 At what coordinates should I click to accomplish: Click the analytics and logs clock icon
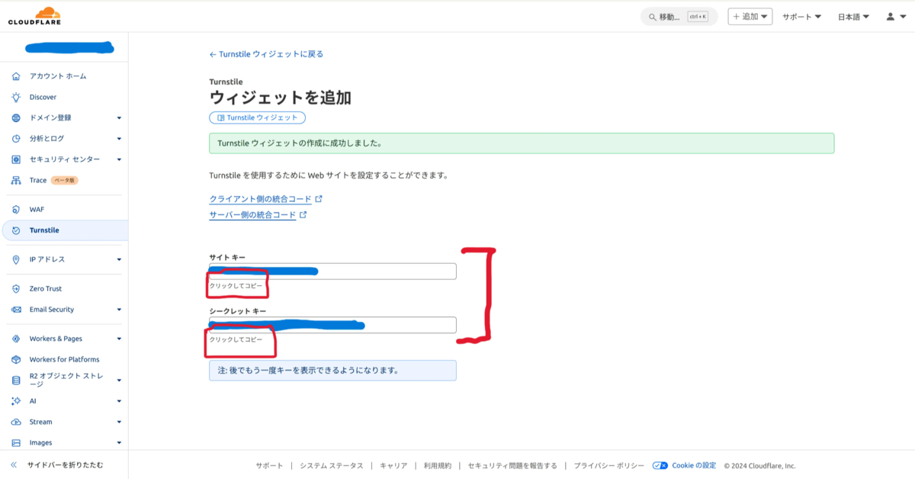(16, 139)
